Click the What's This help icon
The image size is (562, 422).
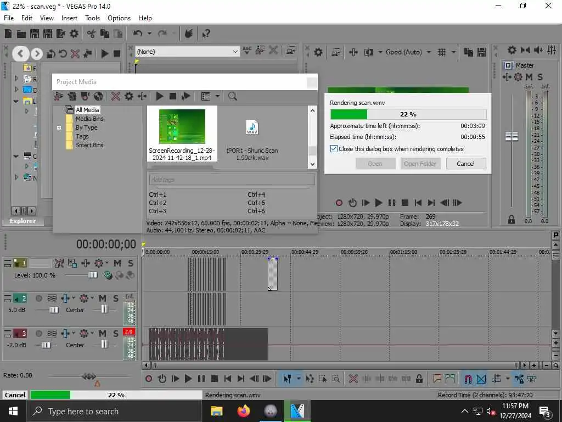click(x=206, y=34)
